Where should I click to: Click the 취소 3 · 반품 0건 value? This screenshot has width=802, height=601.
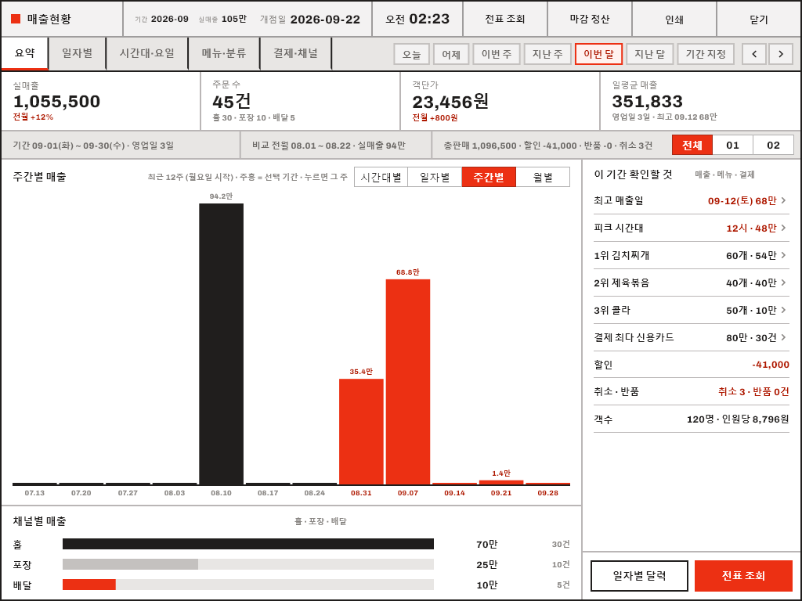tap(753, 391)
